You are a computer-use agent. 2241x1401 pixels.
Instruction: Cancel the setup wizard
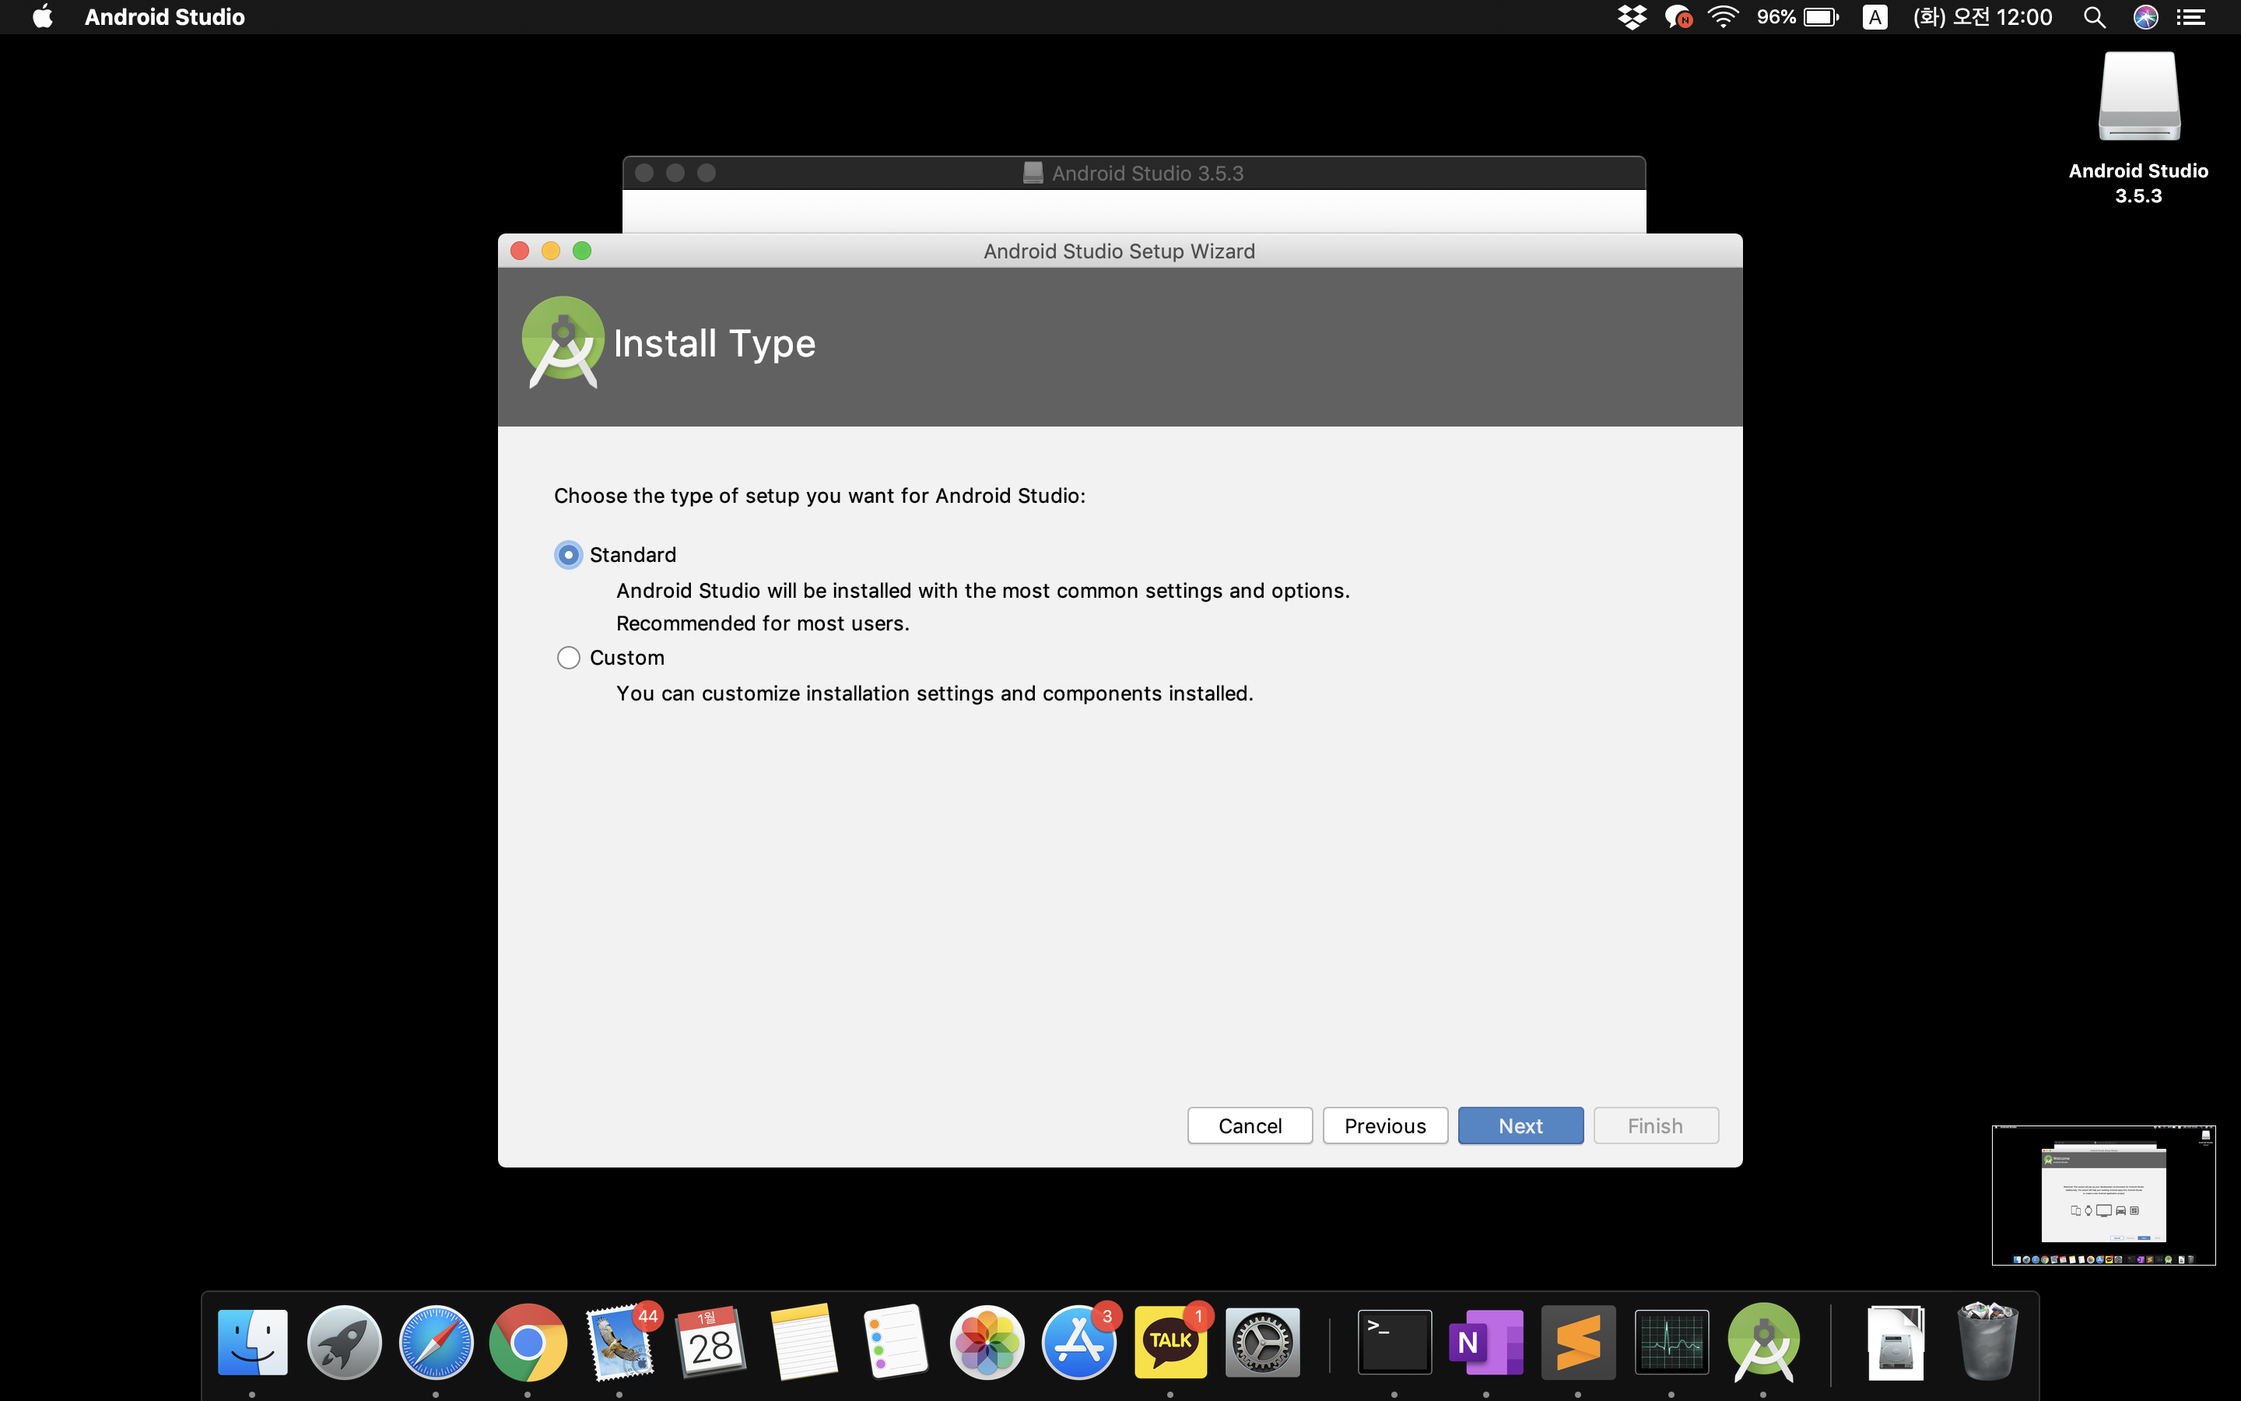coord(1249,1125)
